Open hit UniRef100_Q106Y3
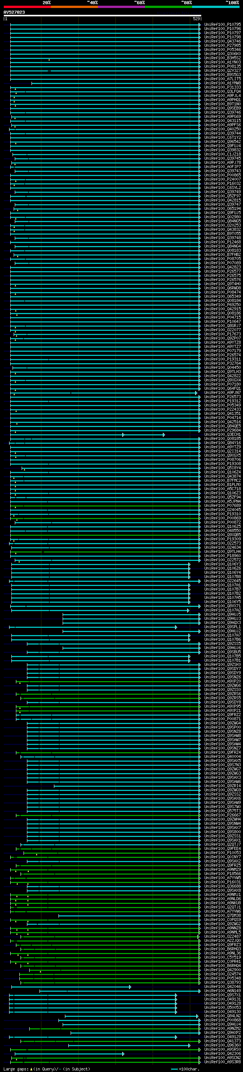 (222, 564)
